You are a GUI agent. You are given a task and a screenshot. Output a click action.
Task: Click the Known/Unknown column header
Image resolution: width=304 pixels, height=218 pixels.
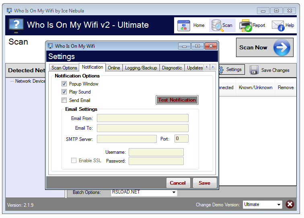pyautogui.click(x=255, y=88)
